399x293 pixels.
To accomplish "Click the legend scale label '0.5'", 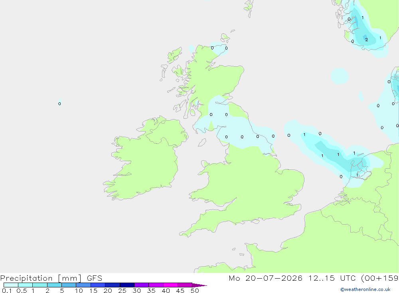I will point(22,291).
